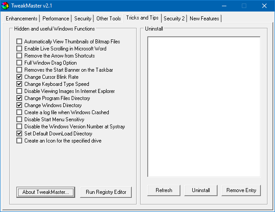Screen dimensions: 275x212
Task: Check Enable Live Scrolling in Microsoft Word
Action: (x=19, y=49)
